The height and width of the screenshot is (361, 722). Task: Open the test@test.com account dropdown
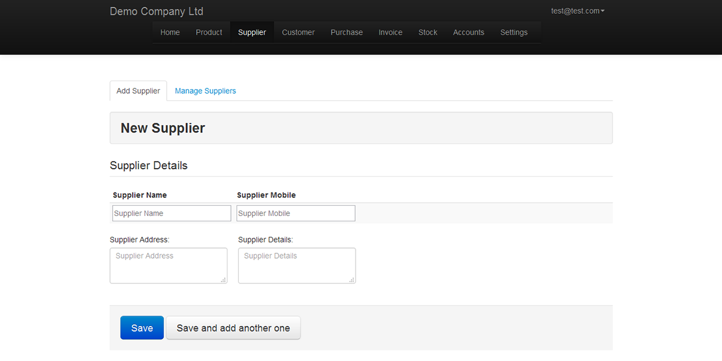[x=575, y=10]
